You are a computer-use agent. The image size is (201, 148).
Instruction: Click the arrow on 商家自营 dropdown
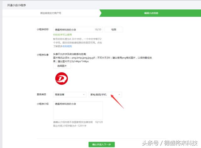(x=84, y=95)
